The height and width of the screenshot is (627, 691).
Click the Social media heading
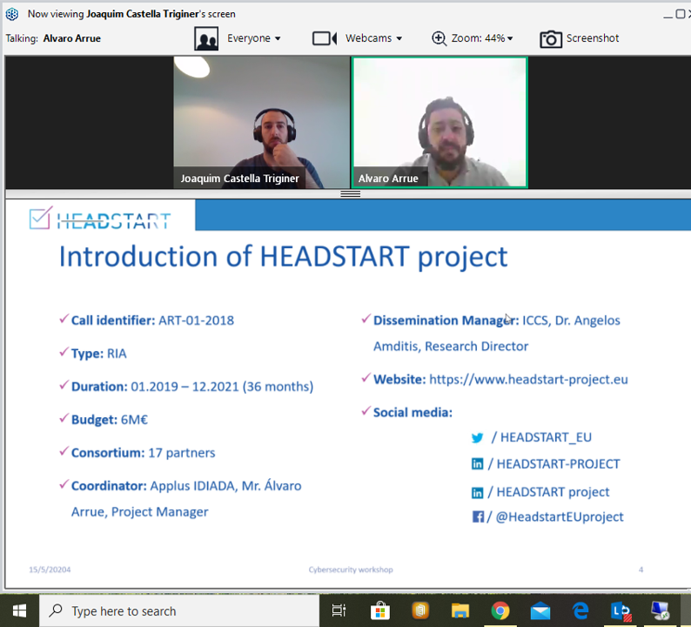click(413, 413)
